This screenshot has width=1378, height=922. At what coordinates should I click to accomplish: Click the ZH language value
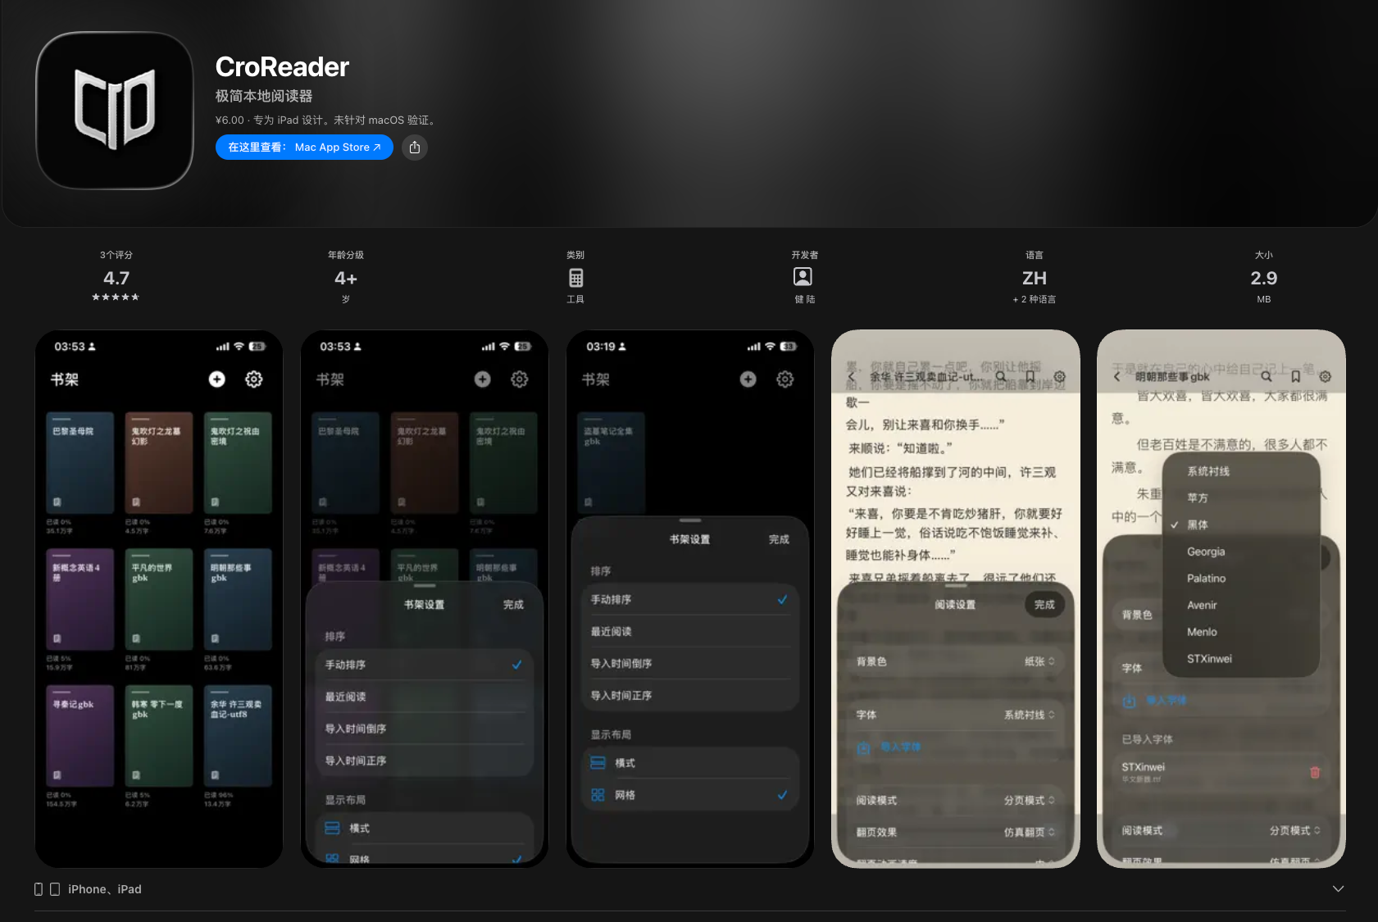tap(1035, 279)
